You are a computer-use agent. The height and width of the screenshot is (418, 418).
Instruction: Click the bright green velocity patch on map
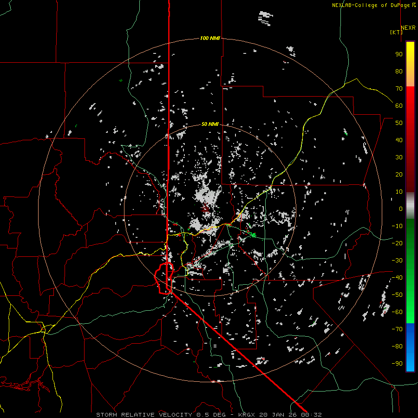click(x=253, y=235)
